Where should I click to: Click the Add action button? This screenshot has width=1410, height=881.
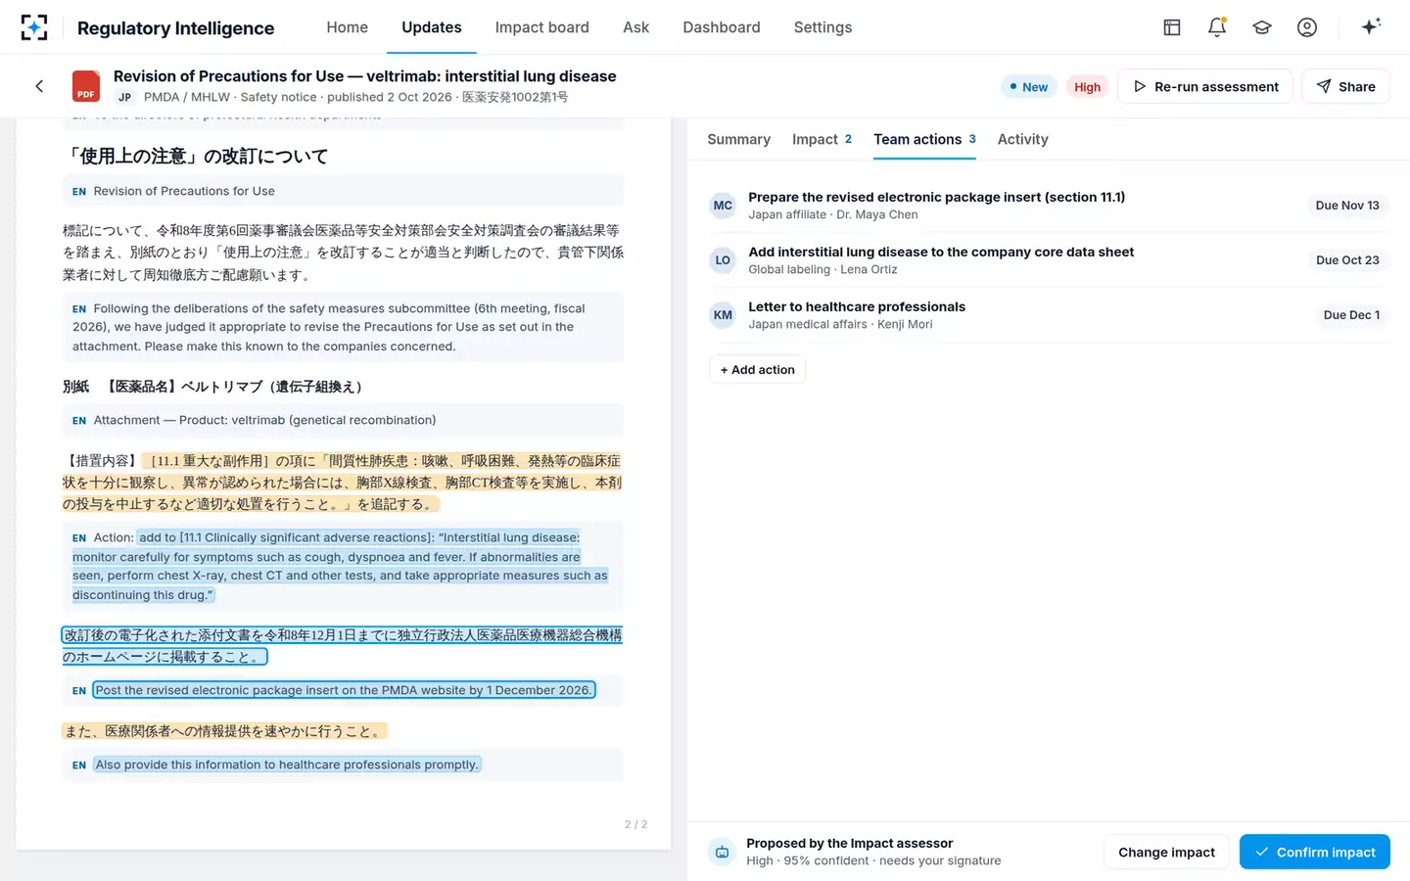757,369
